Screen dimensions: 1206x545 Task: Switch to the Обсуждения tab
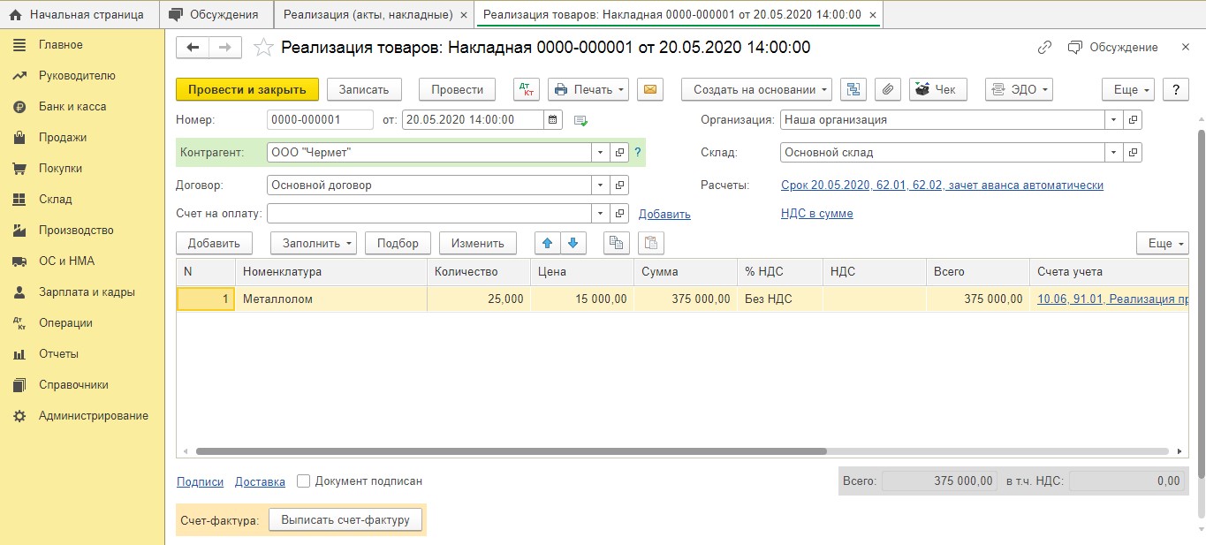[216, 14]
